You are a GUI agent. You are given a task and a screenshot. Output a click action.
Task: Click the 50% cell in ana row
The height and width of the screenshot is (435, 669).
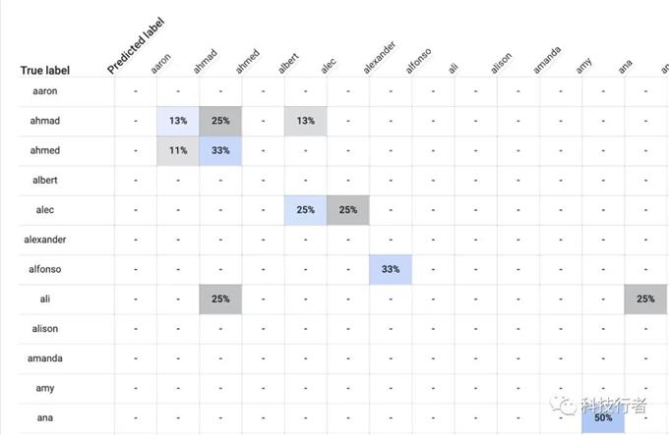pos(603,417)
